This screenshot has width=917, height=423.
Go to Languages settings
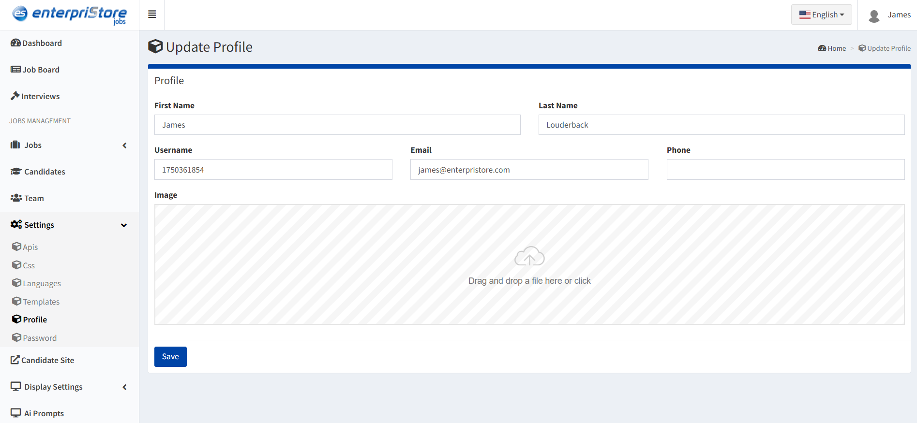[42, 283]
